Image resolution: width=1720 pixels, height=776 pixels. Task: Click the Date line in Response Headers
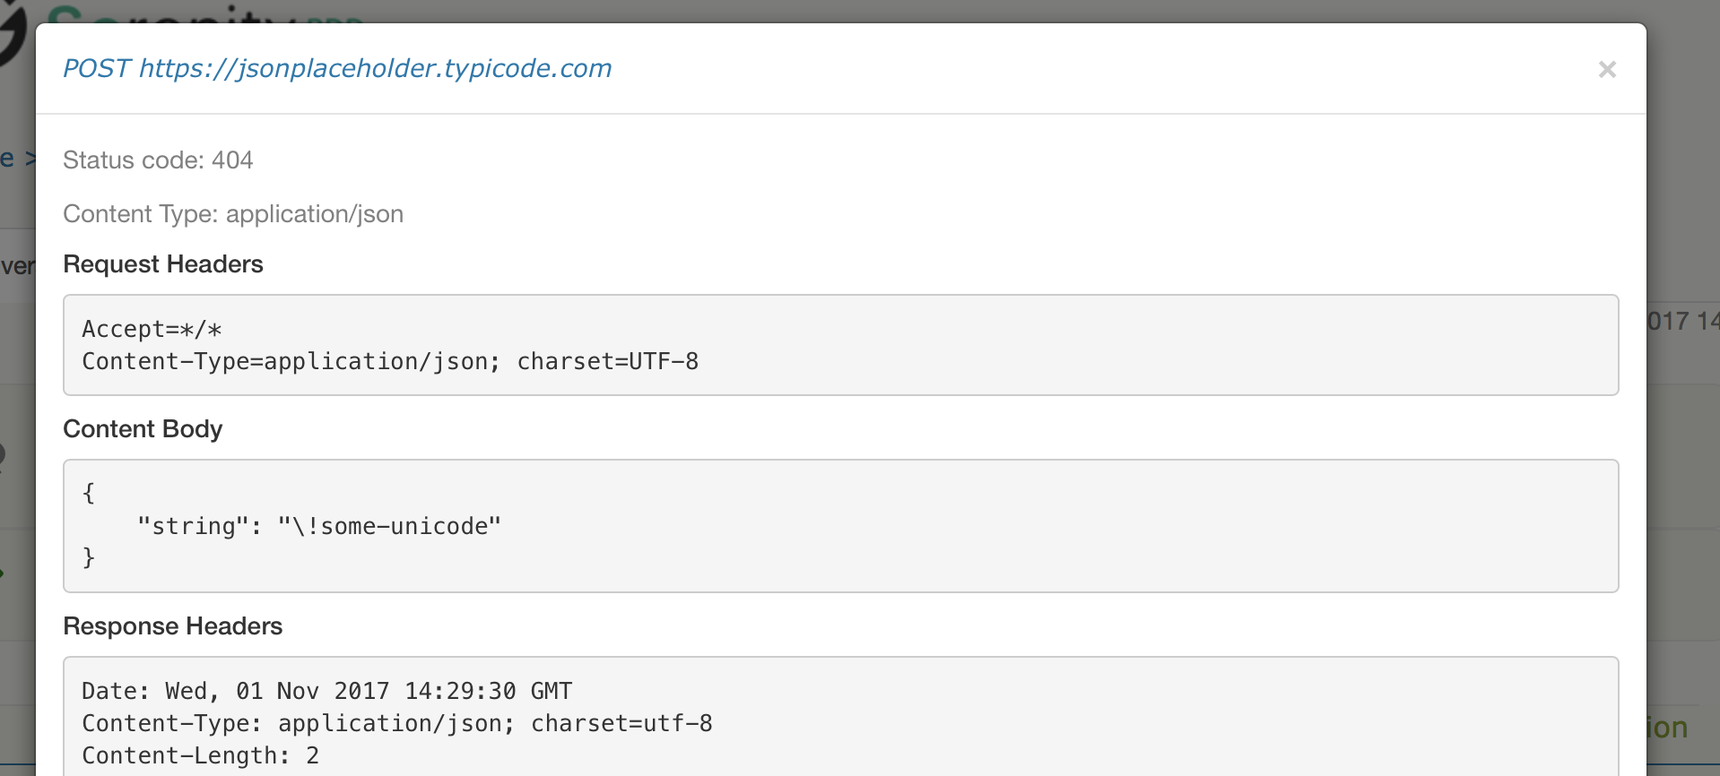click(326, 691)
